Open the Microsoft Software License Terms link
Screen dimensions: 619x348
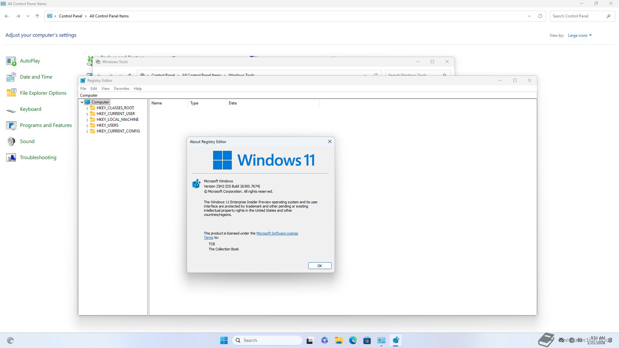click(277, 233)
